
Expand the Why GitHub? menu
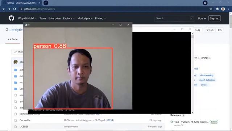pyautogui.click(x=27, y=19)
